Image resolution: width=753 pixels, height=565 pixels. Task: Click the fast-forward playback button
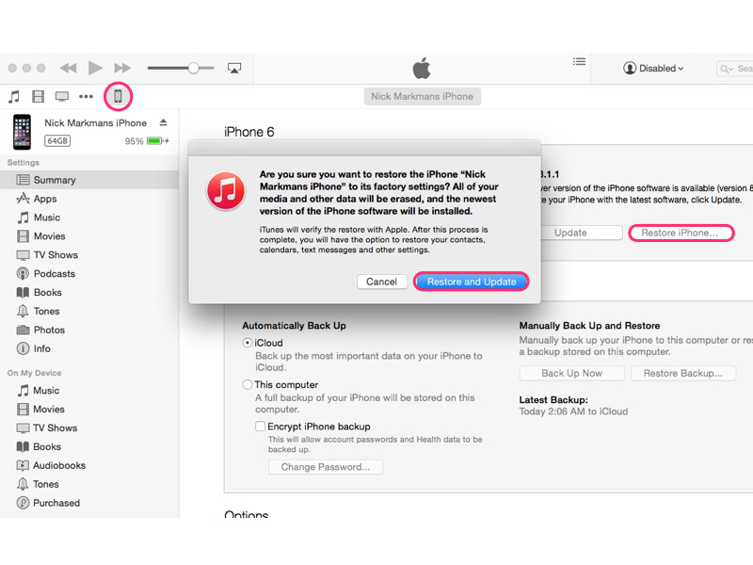(122, 68)
